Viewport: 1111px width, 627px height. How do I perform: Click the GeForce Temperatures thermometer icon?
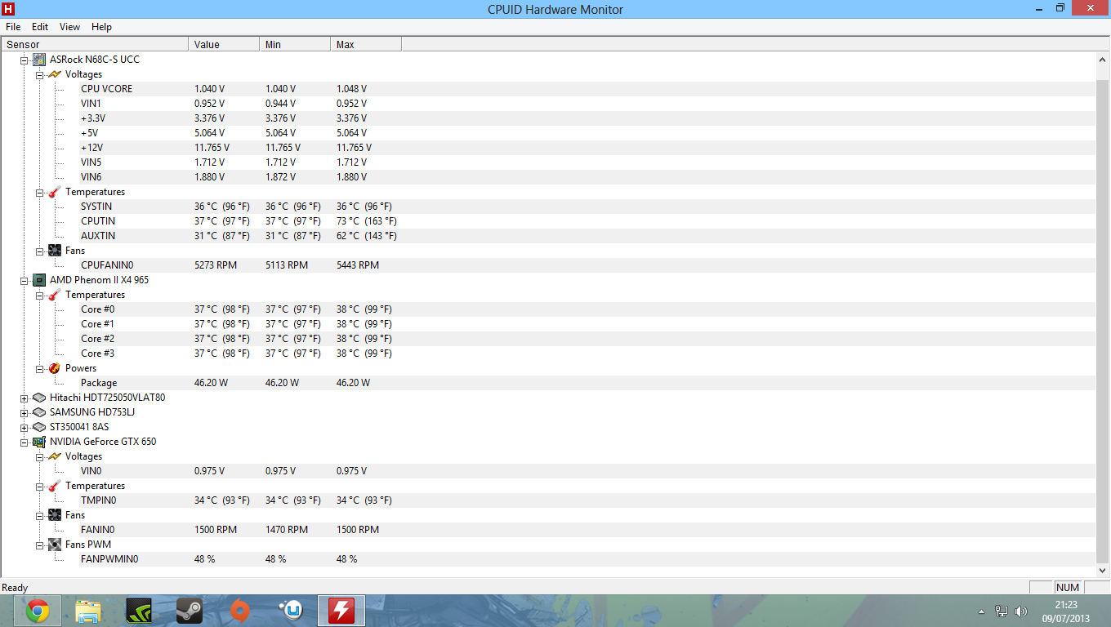click(55, 486)
